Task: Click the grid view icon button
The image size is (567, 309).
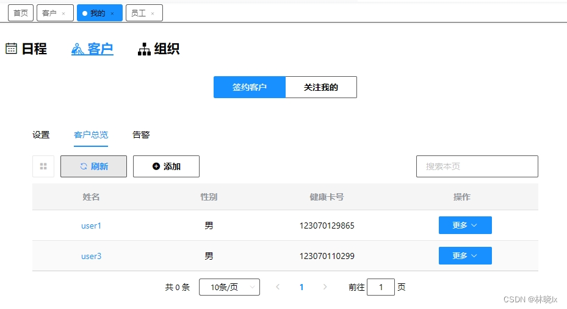Action: (x=43, y=166)
